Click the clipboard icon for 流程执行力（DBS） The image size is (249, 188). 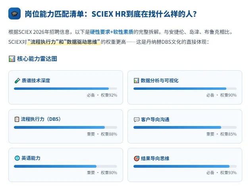click(x=17, y=119)
